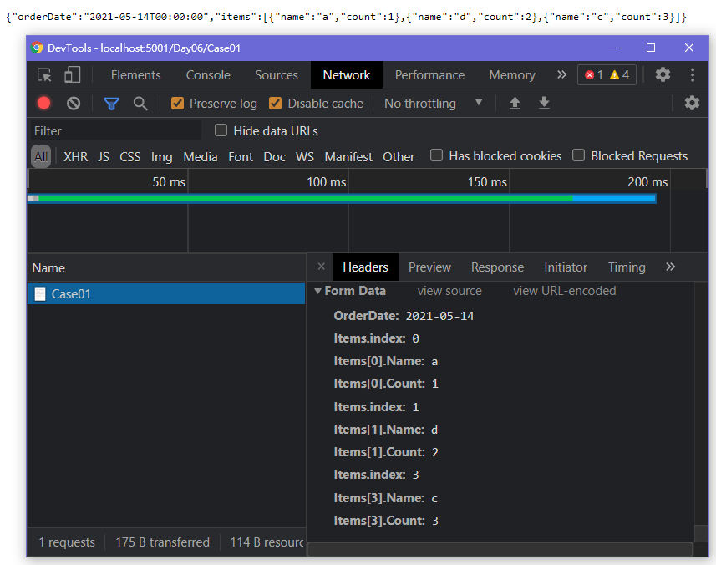Open the Initiator tab
Viewport: 716px width, 565px height.
tap(566, 267)
